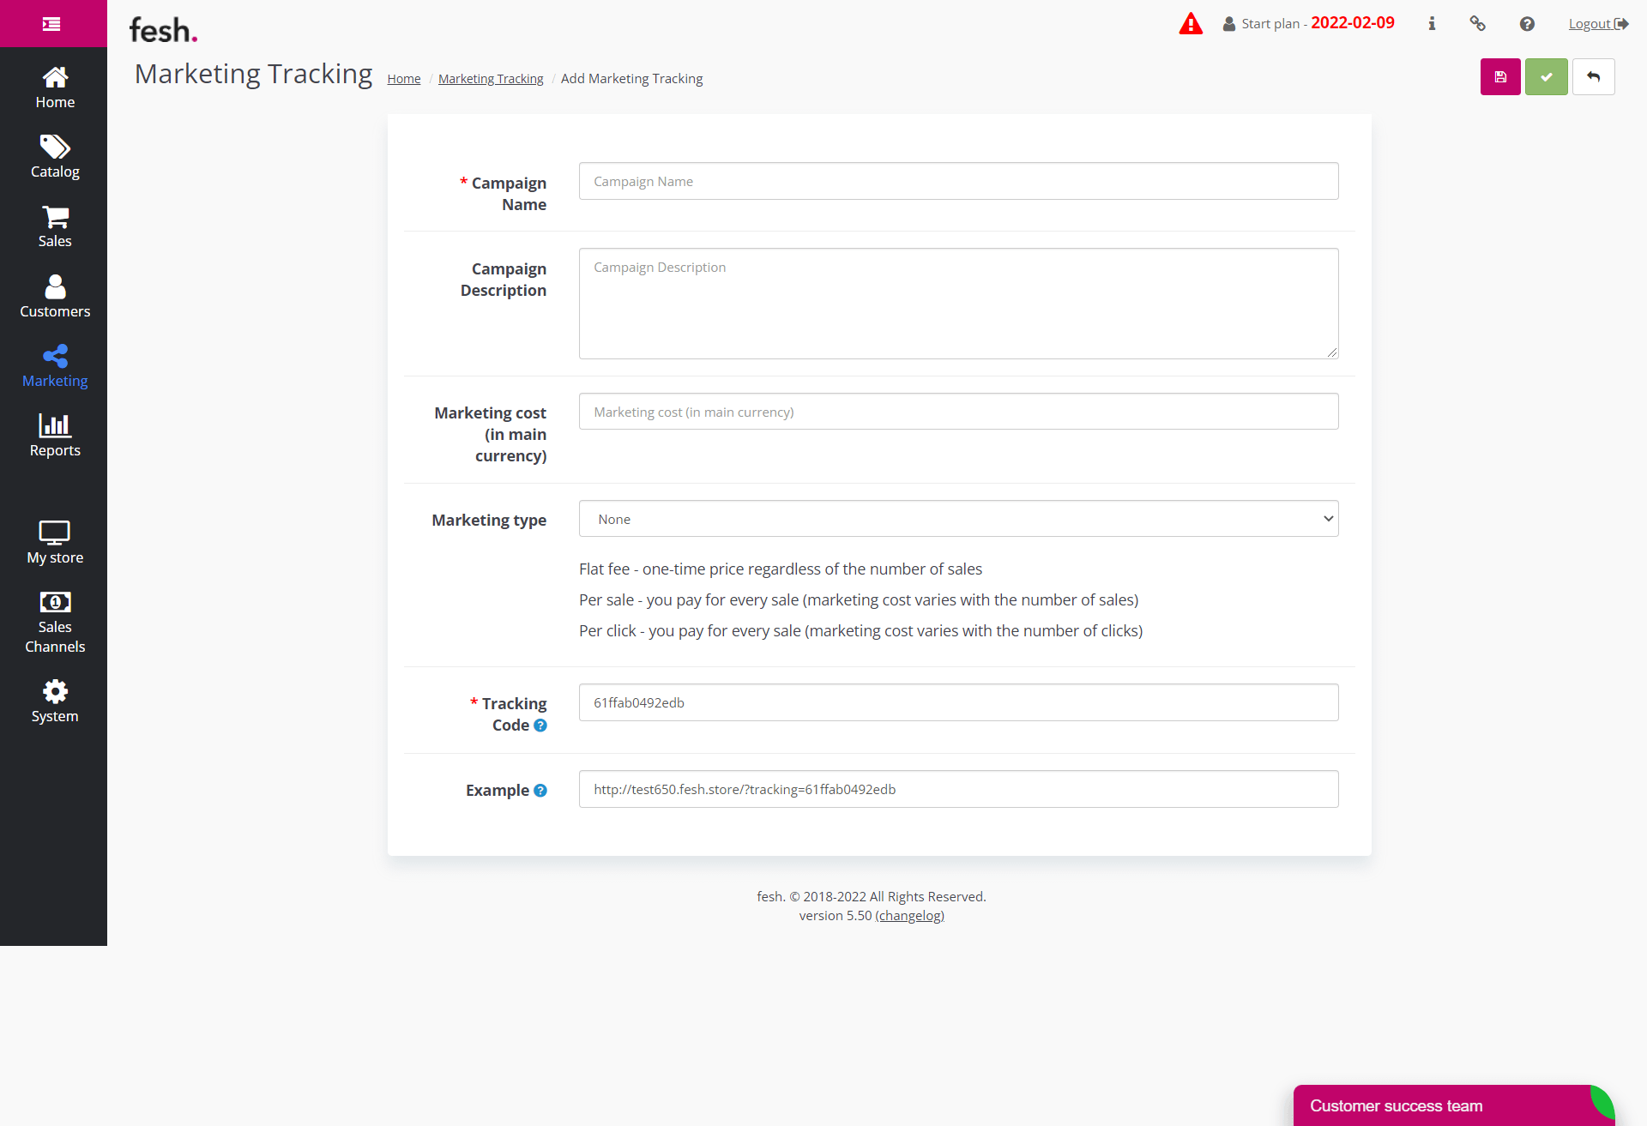
Task: Focus the Campaign Name input field
Action: (958, 181)
